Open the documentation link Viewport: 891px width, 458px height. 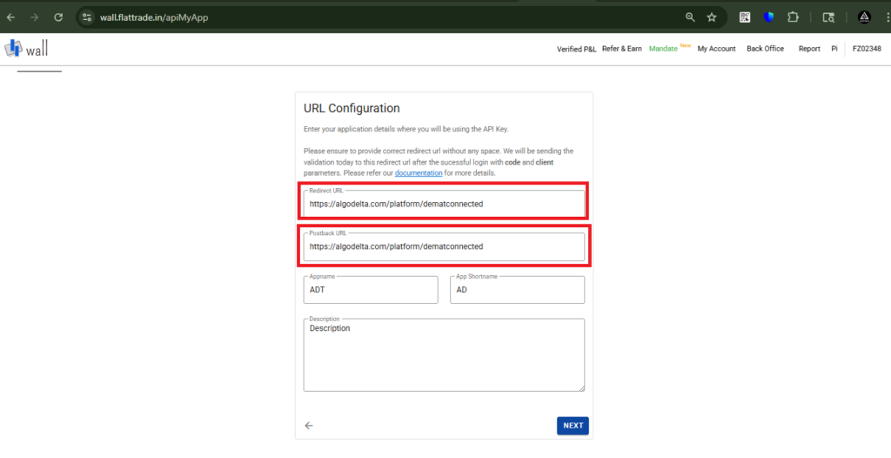pos(419,173)
